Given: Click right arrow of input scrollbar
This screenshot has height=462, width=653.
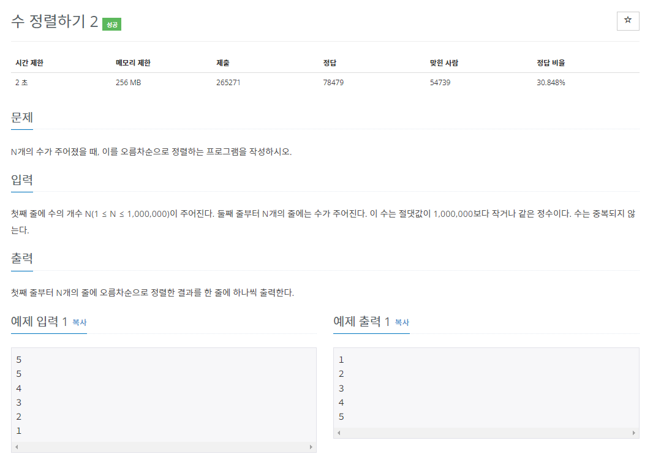Looking at the screenshot, I should [x=311, y=447].
